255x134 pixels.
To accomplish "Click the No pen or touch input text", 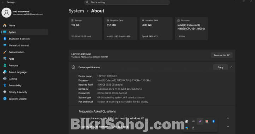I will pyautogui.click(x=123, y=102).
